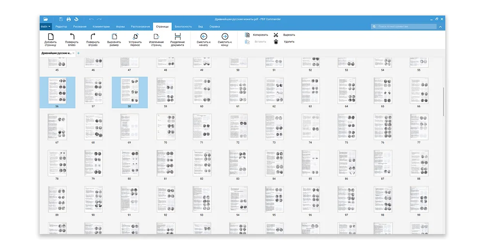Viewport: 484px width, 250px height.
Task: Focus the tool search field
Action: (404, 27)
